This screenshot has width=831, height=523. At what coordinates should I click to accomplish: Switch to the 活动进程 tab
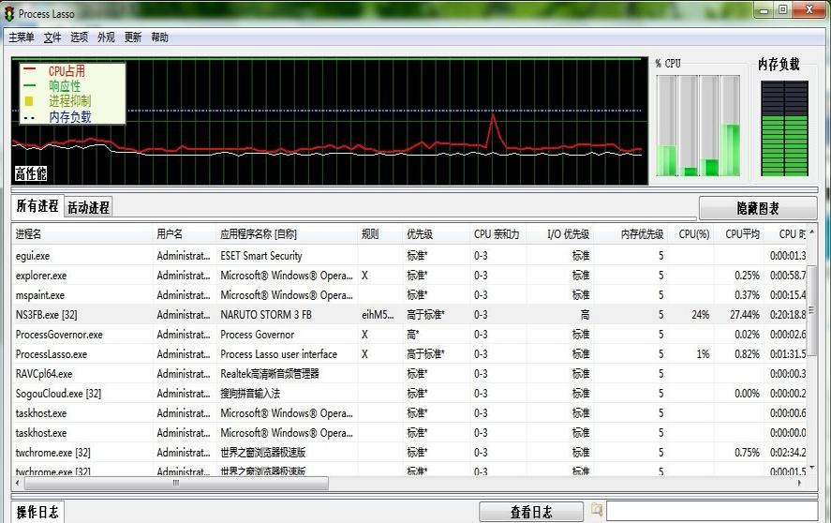point(88,207)
